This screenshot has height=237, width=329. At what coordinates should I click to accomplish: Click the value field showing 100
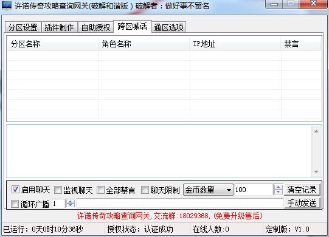[x=254, y=190]
